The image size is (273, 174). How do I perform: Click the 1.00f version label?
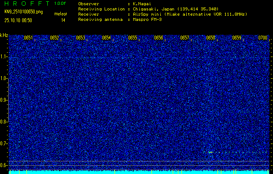pos(60,3)
